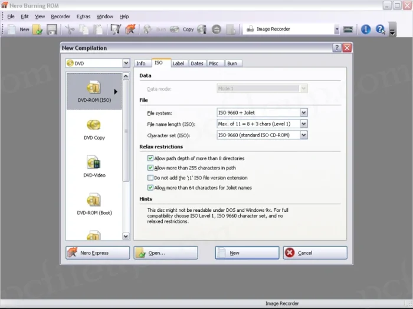Switch to the Label tab
Viewport: 413px width, 309px height.
click(x=178, y=64)
